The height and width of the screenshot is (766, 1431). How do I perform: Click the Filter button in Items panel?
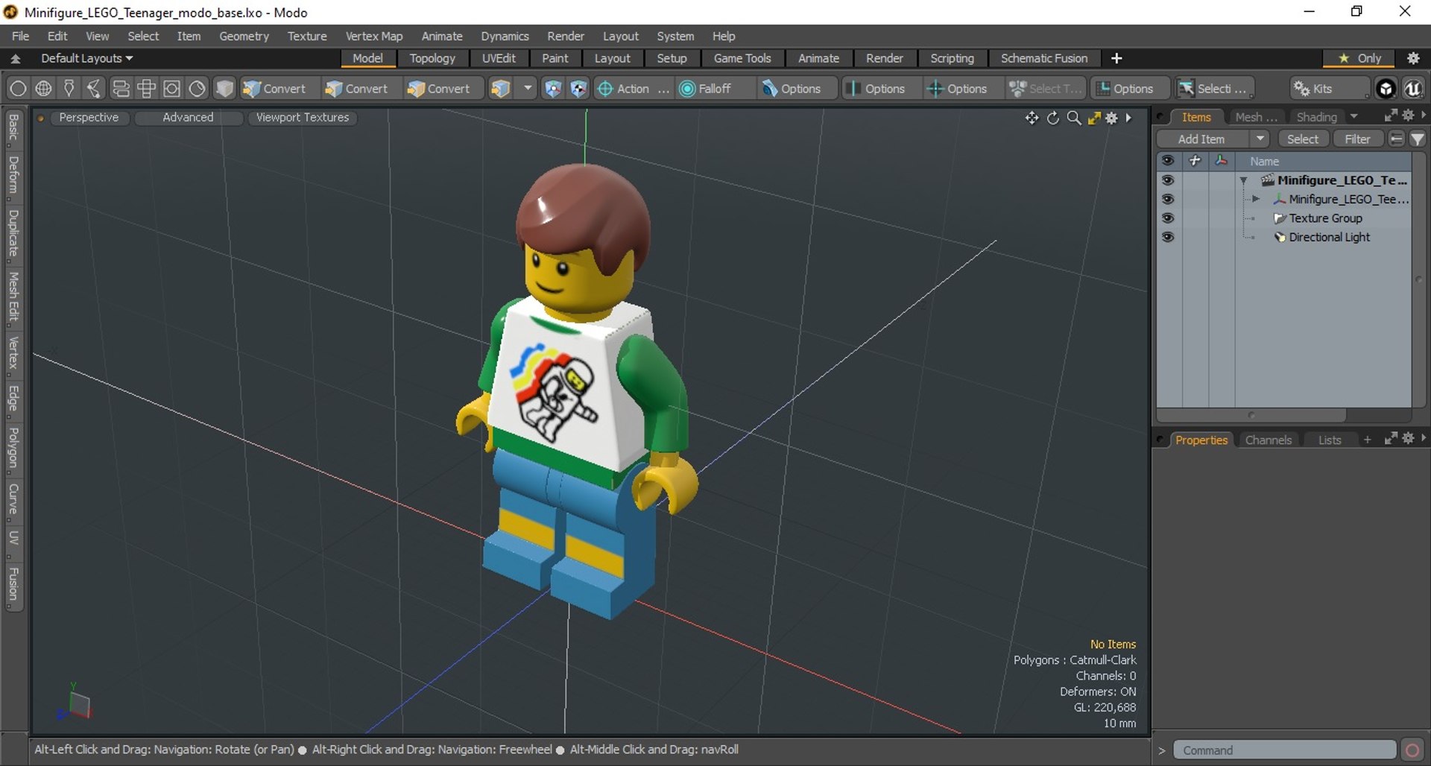(1357, 139)
